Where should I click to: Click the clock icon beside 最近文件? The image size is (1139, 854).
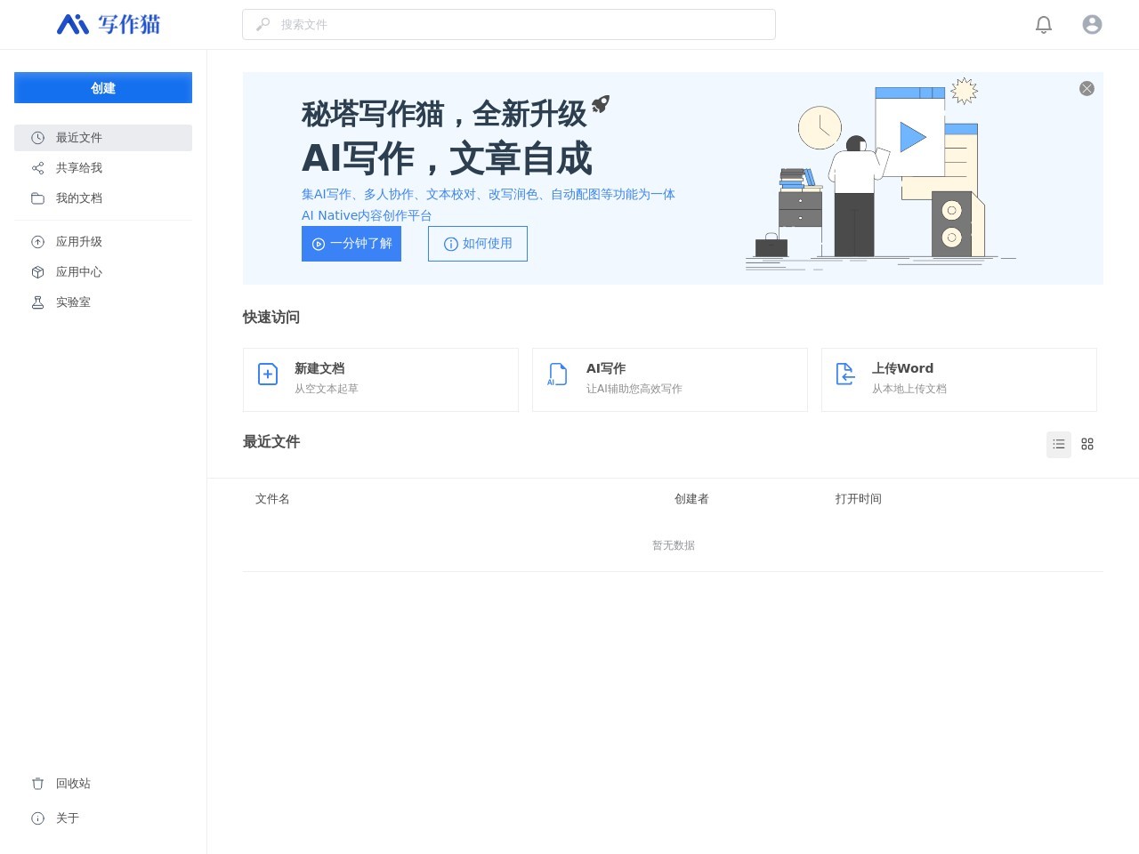pos(37,138)
